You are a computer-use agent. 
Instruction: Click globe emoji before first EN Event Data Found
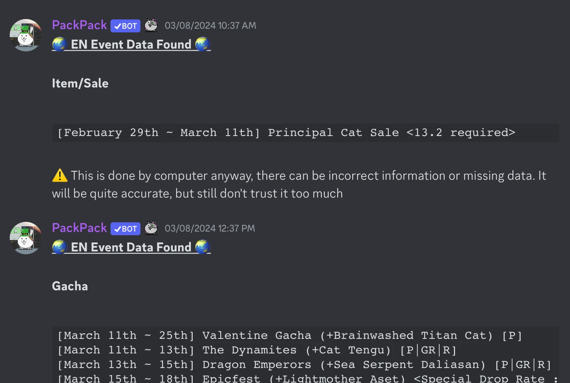[x=60, y=44]
